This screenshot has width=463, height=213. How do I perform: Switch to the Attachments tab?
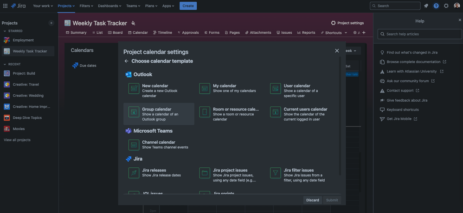coord(258,33)
